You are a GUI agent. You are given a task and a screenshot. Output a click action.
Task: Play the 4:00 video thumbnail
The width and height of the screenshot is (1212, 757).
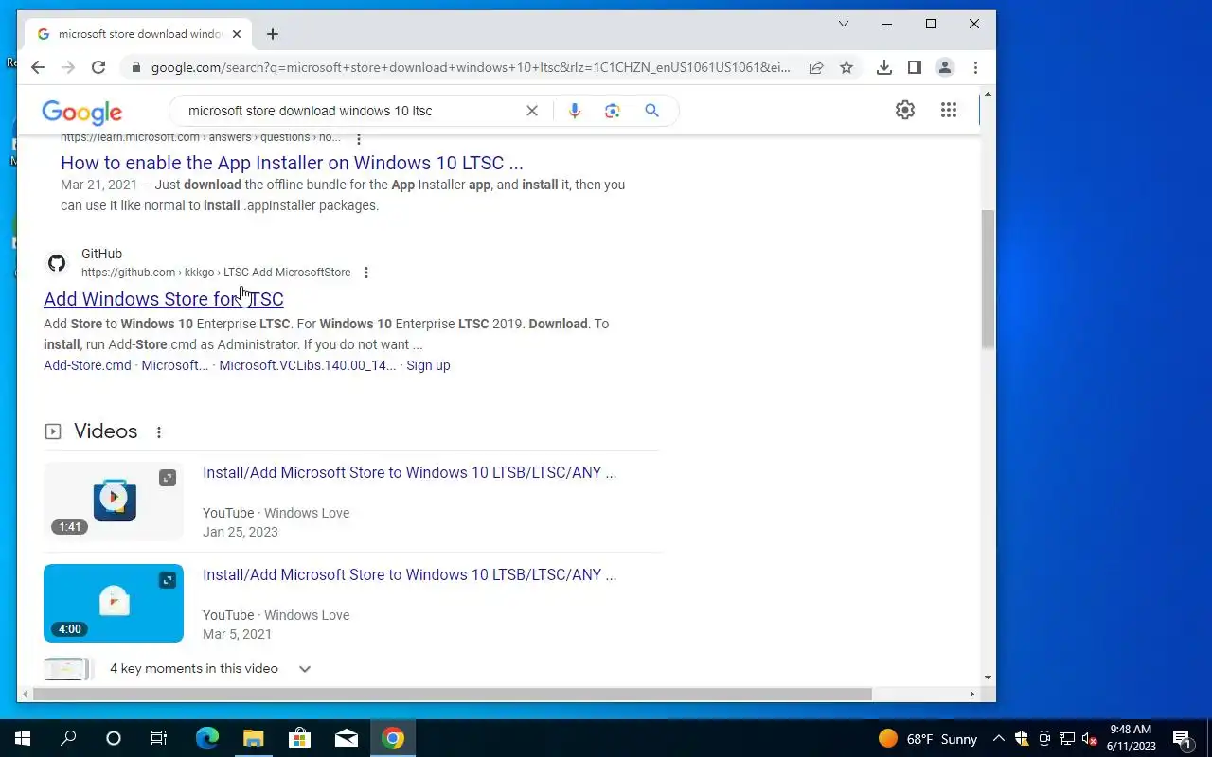click(114, 603)
